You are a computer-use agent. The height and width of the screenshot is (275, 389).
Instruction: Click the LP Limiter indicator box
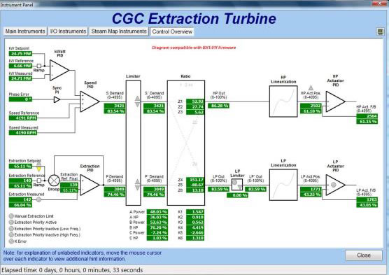pyautogui.click(x=237, y=185)
